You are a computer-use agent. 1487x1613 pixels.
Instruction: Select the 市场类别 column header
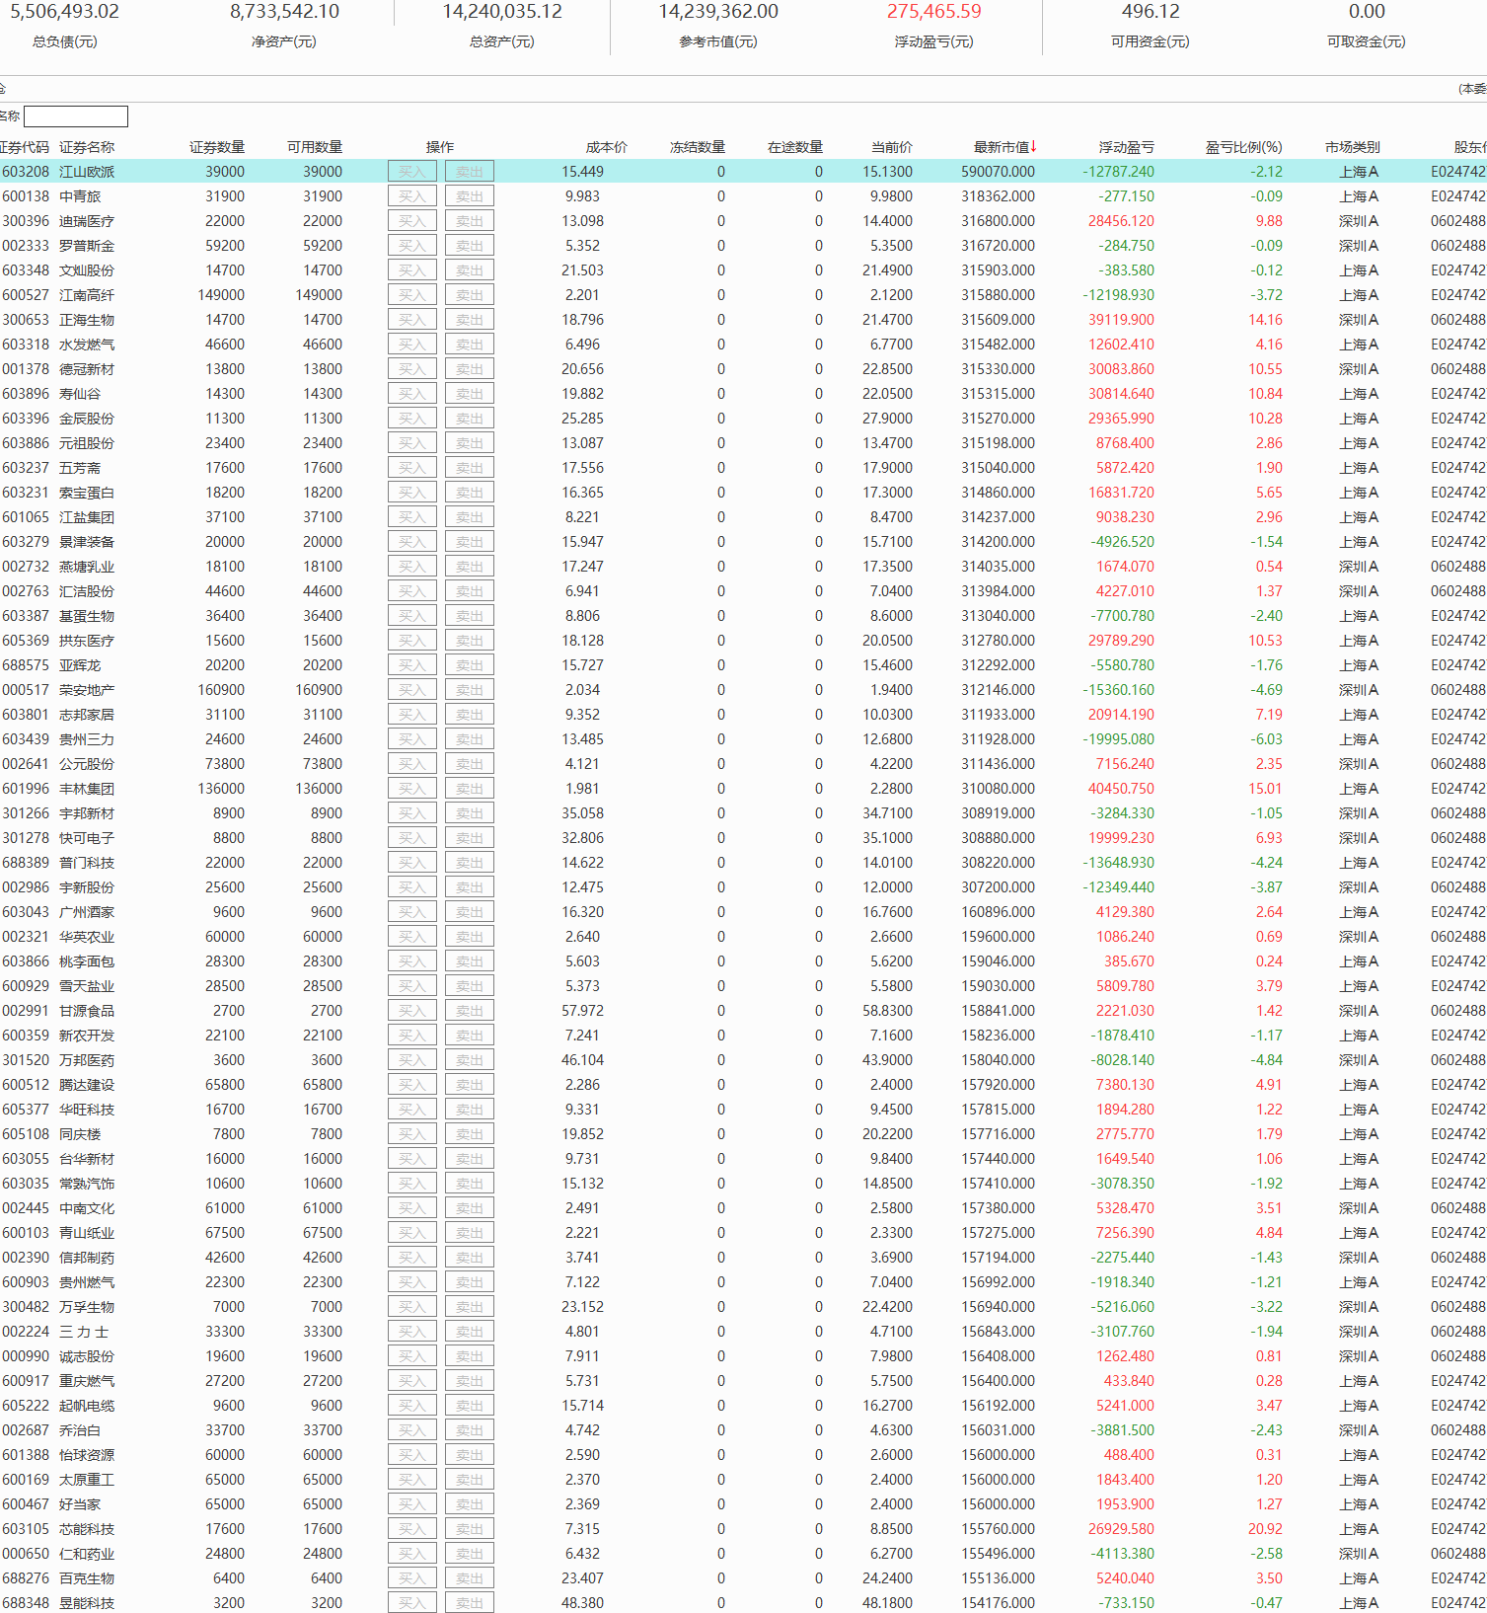[x=1352, y=147]
